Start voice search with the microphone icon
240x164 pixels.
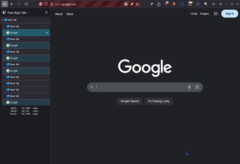point(189,87)
